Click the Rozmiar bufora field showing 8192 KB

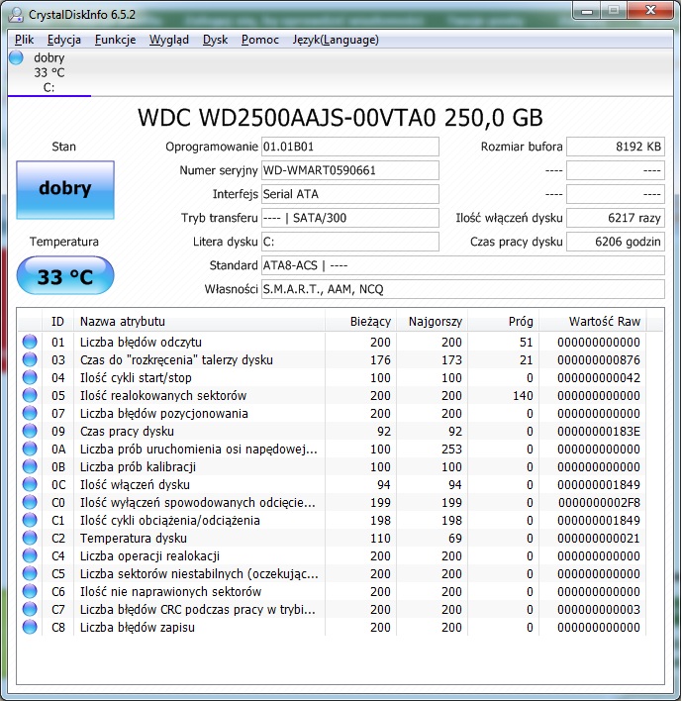616,147
